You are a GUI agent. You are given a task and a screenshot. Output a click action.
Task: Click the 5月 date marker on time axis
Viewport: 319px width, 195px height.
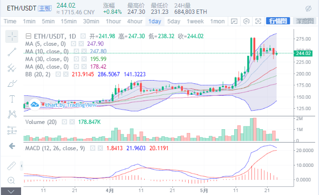(204, 191)
